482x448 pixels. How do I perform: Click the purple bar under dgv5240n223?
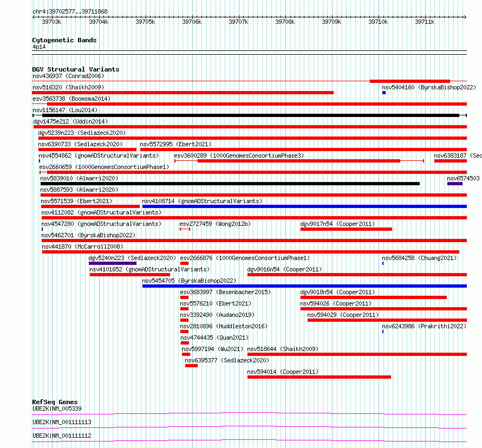[x=113, y=263]
